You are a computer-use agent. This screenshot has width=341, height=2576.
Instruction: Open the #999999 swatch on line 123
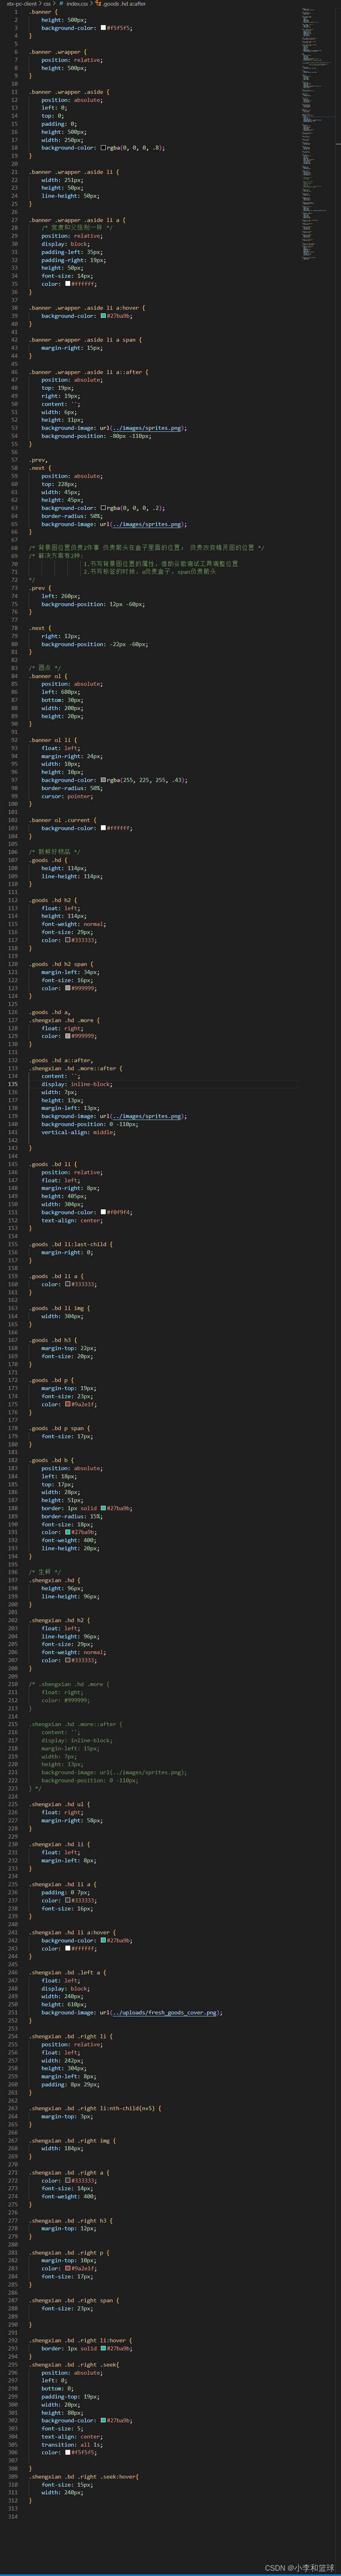click(x=68, y=988)
